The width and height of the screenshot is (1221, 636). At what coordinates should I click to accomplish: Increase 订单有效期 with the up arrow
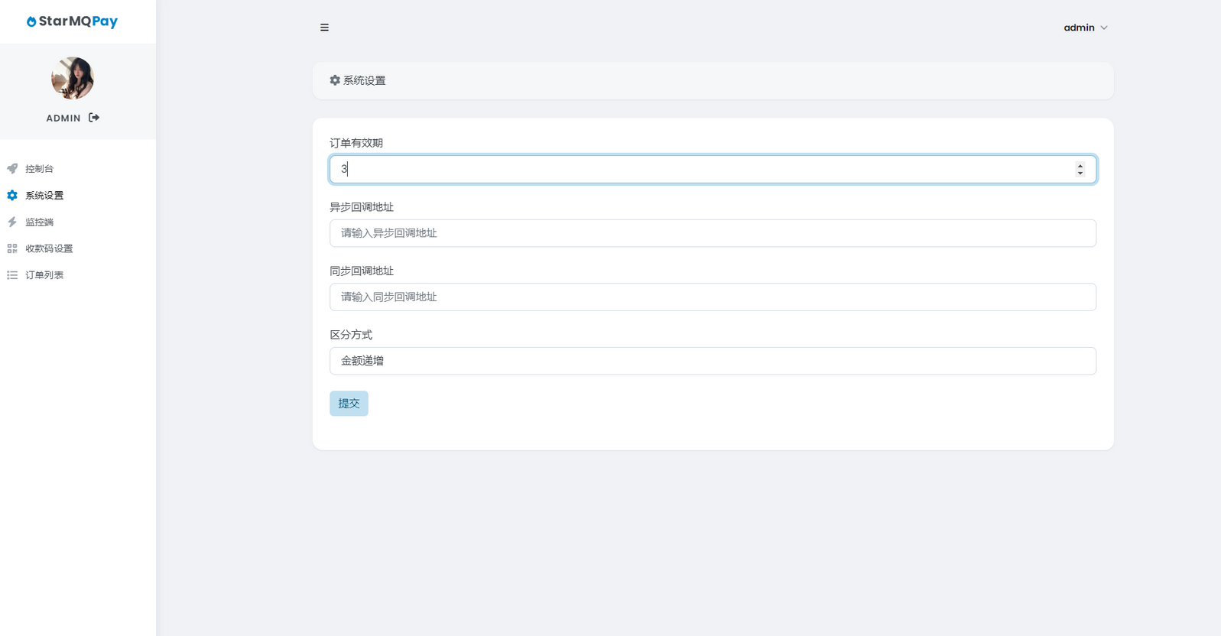click(1080, 165)
